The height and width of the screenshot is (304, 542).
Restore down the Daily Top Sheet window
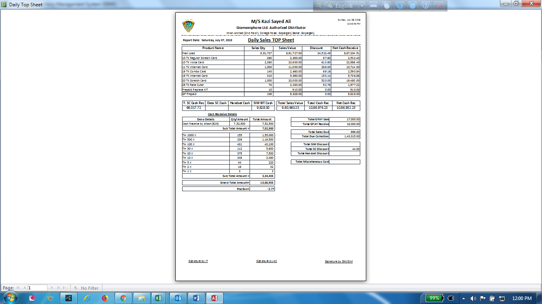click(516, 4)
